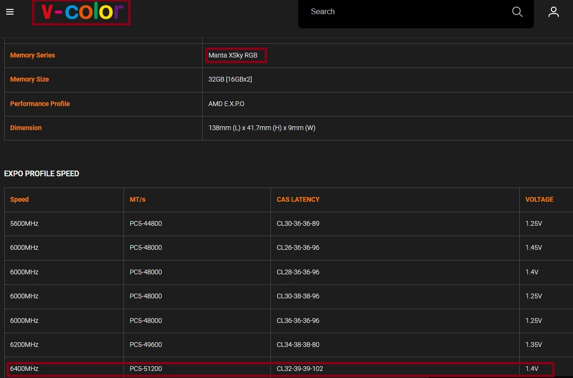Select the PC5-49600 cell

[146, 345]
